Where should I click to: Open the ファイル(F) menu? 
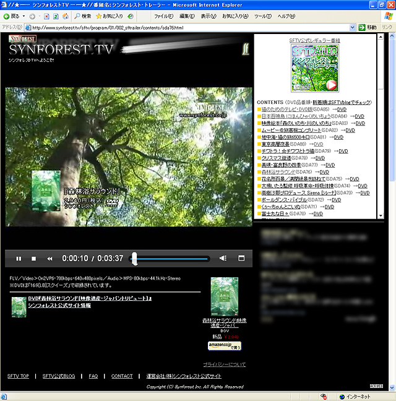tap(163, 16)
